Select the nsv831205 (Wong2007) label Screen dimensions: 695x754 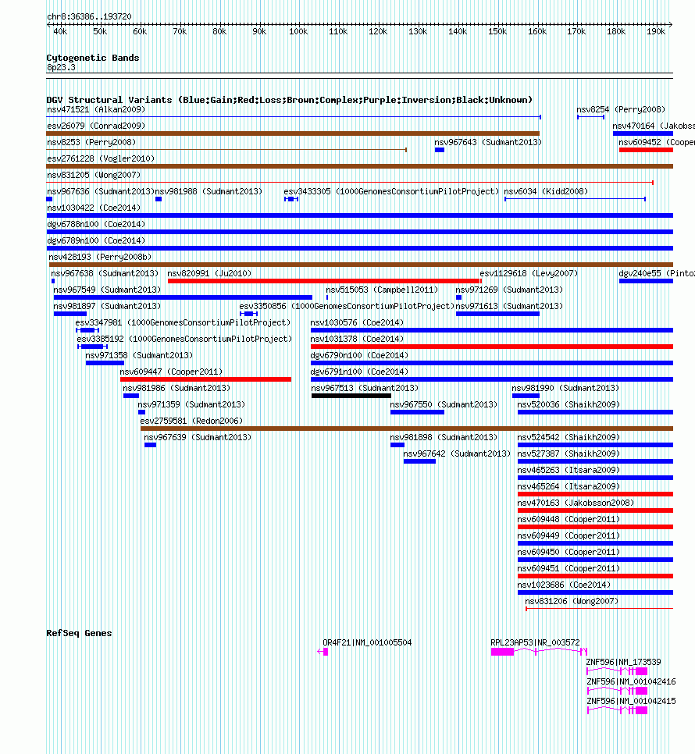click(x=94, y=175)
